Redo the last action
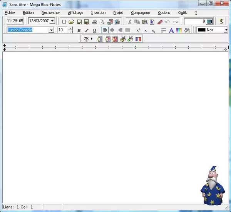This screenshot has width=231, height=212. (x=175, y=22)
